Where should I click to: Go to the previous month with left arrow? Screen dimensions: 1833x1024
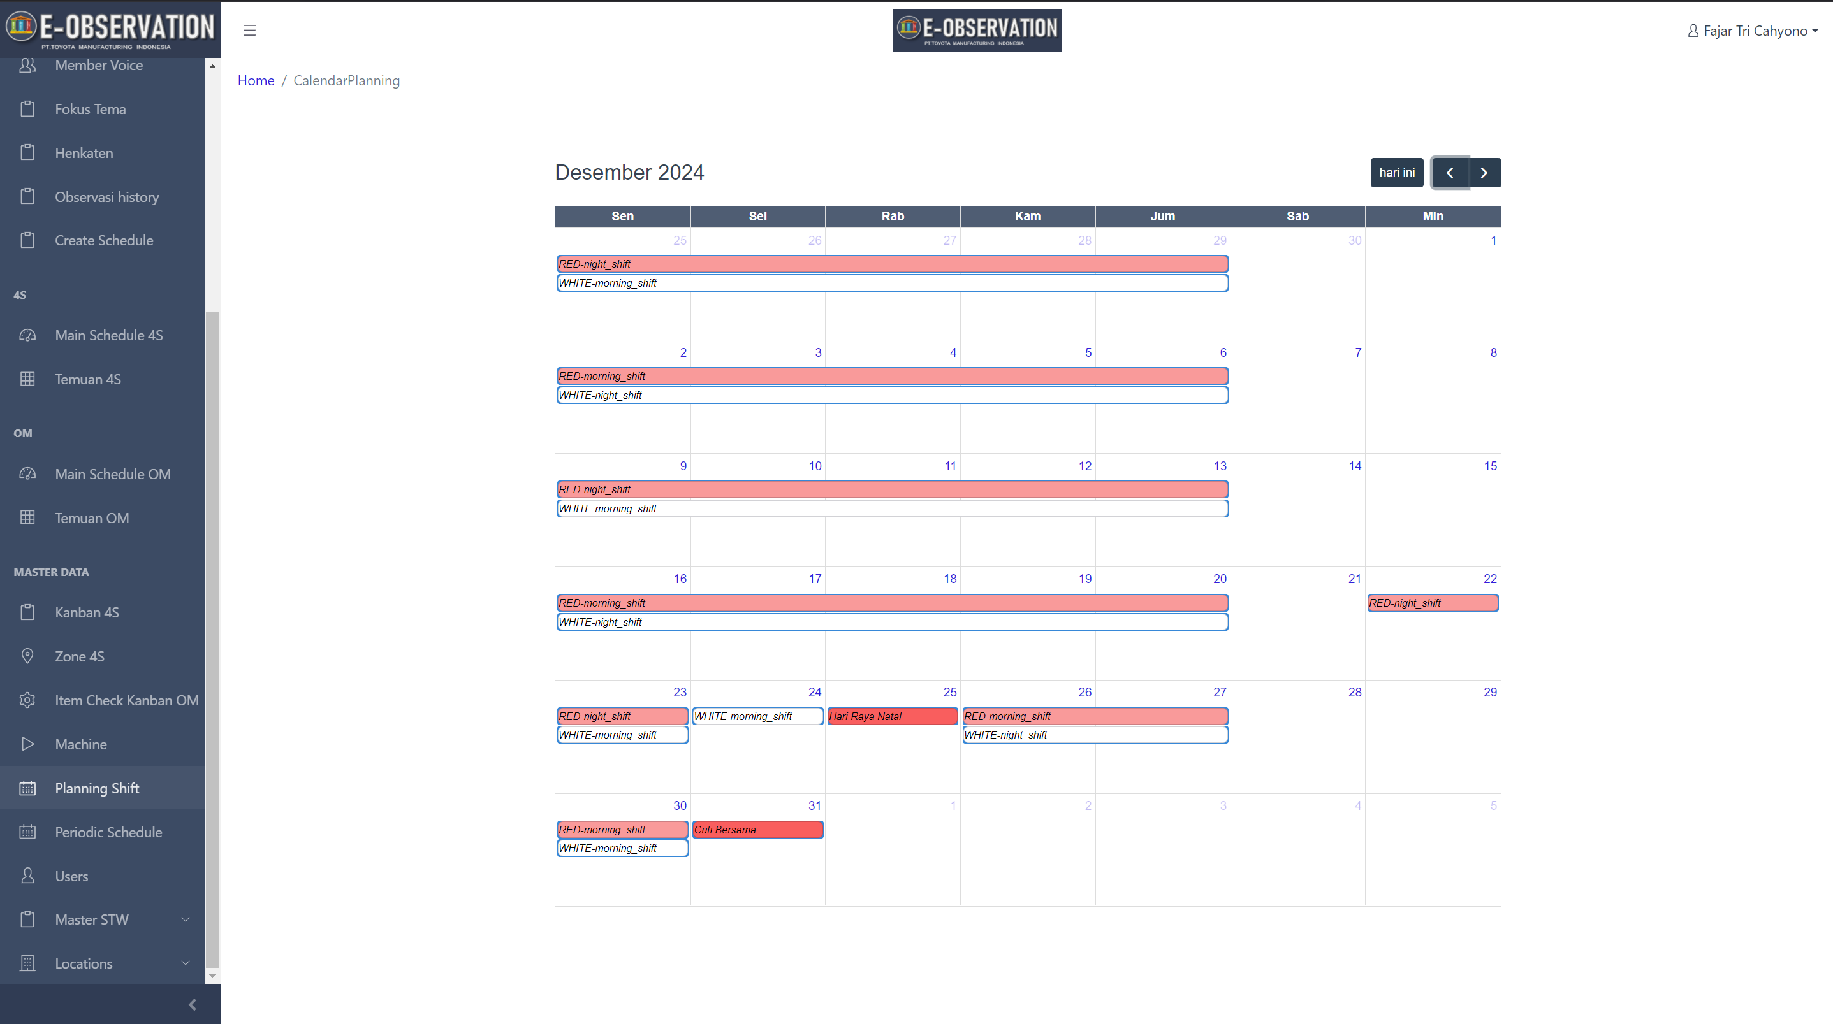click(x=1449, y=173)
